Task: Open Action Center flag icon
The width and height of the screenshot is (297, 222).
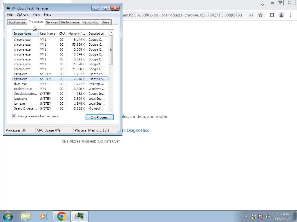Action: coord(261,217)
